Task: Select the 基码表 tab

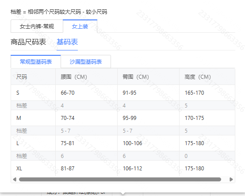Action: (67, 42)
